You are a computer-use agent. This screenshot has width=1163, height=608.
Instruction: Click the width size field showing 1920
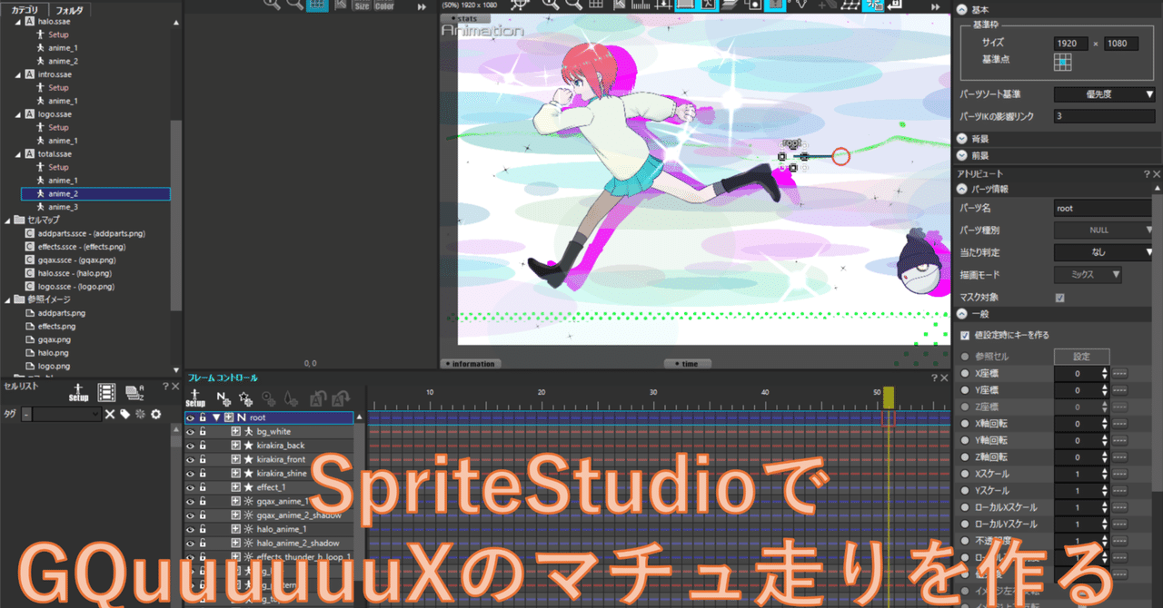tap(1072, 44)
